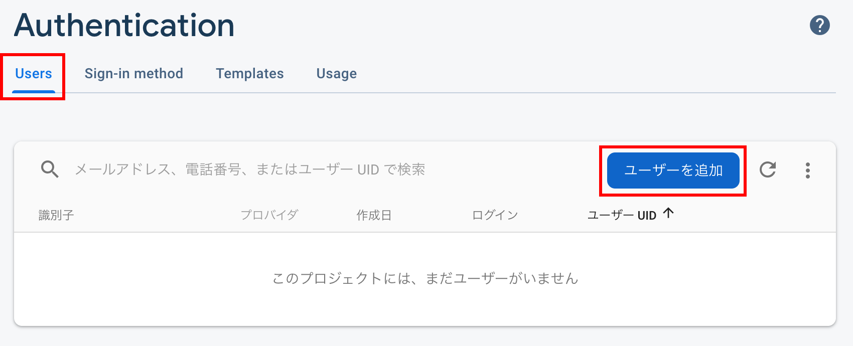Select the プロバイダ column header
The width and height of the screenshot is (853, 346).
[269, 215]
